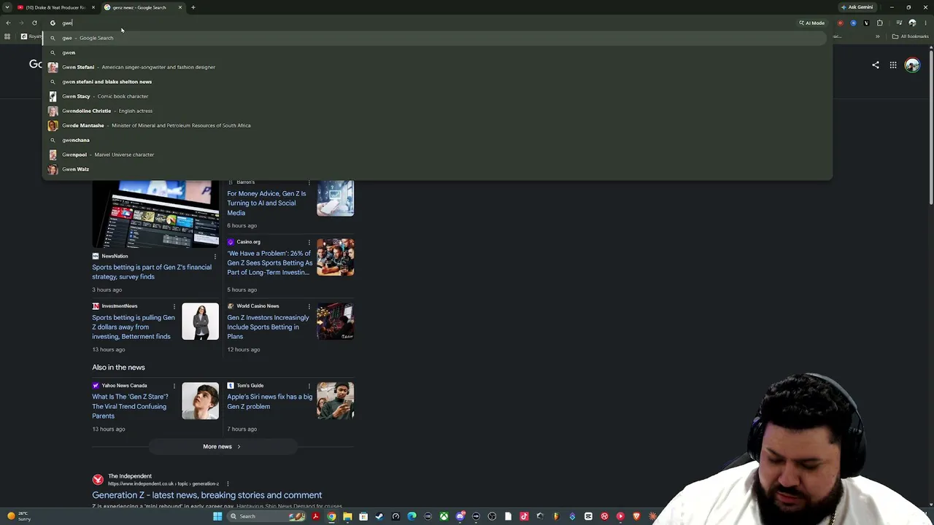Pick the 'gwen' search suggestion
934x525 pixels.
[436, 52]
